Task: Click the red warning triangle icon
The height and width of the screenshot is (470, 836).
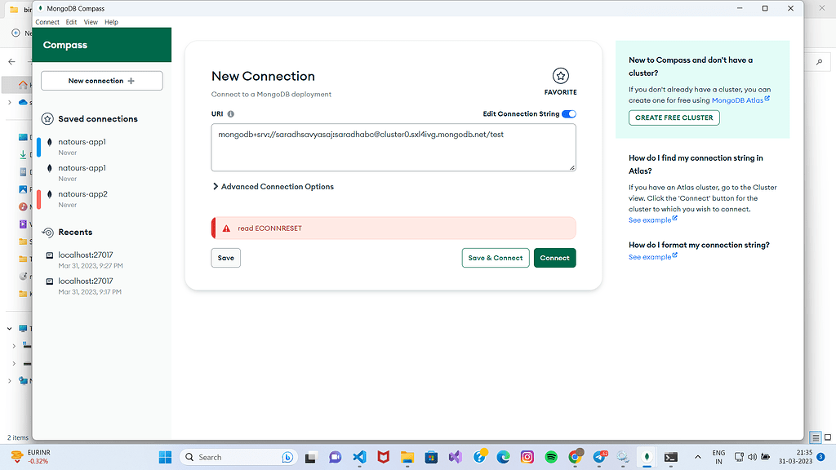Action: 226,228
